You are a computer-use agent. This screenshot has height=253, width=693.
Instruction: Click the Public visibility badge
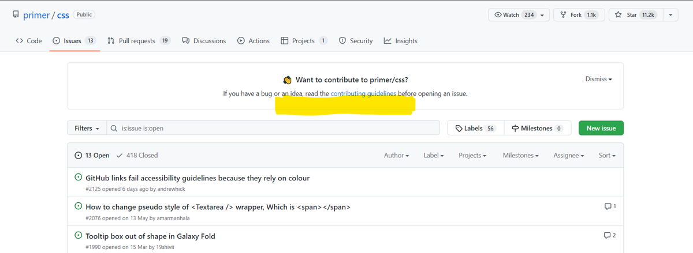[84, 14]
